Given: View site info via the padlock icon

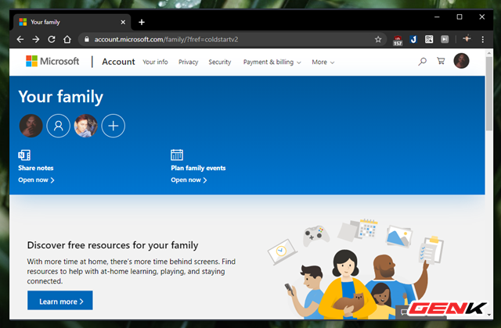Looking at the screenshot, I should 87,39.
